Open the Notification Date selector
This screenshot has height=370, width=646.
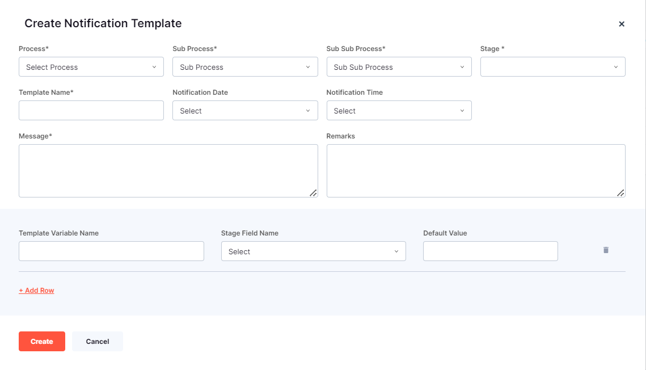click(x=245, y=110)
